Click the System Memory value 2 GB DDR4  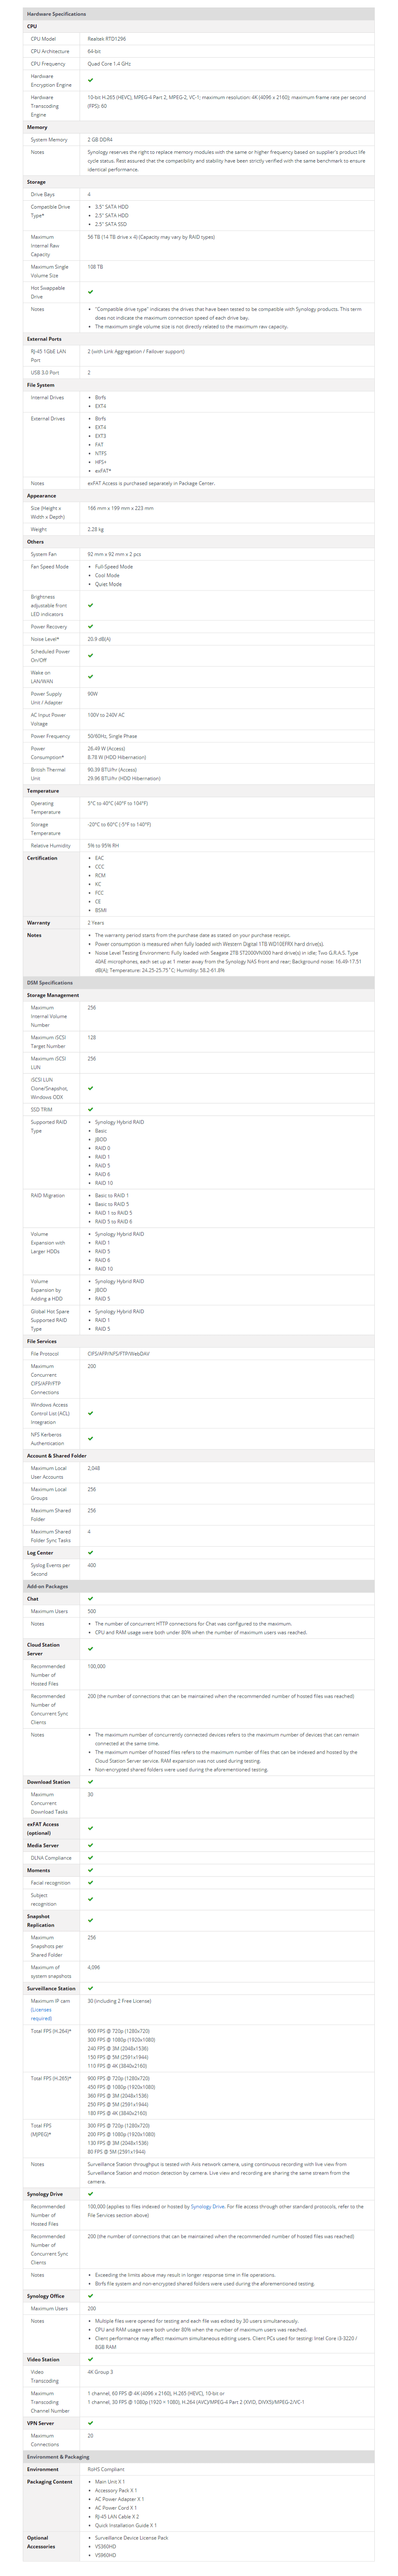pos(100,140)
